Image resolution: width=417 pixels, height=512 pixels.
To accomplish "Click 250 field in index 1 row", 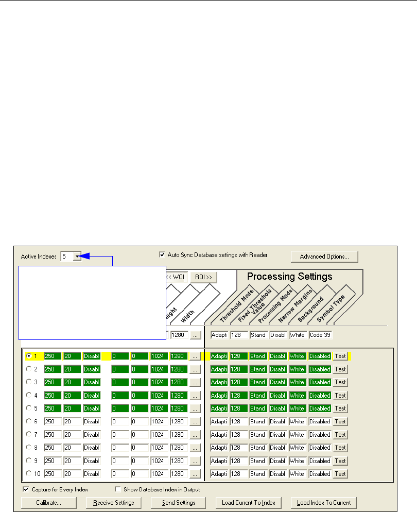I will tap(53, 356).
